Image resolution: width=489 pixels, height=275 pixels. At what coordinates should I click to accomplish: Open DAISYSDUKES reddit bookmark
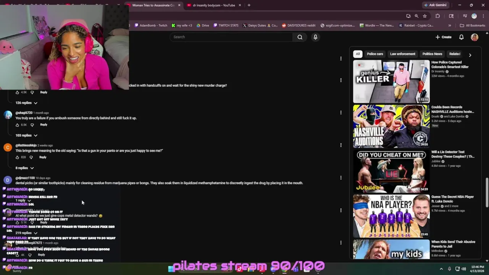point(299,26)
